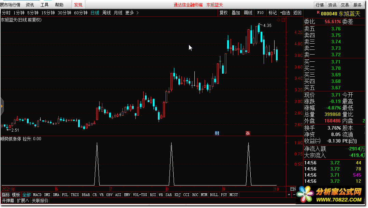Choose the MCST indicator
The image size is (368, 208).
tap(234, 195)
